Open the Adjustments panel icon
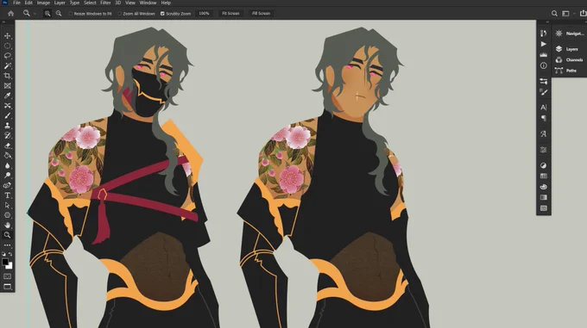The image size is (587, 328). 544,165
